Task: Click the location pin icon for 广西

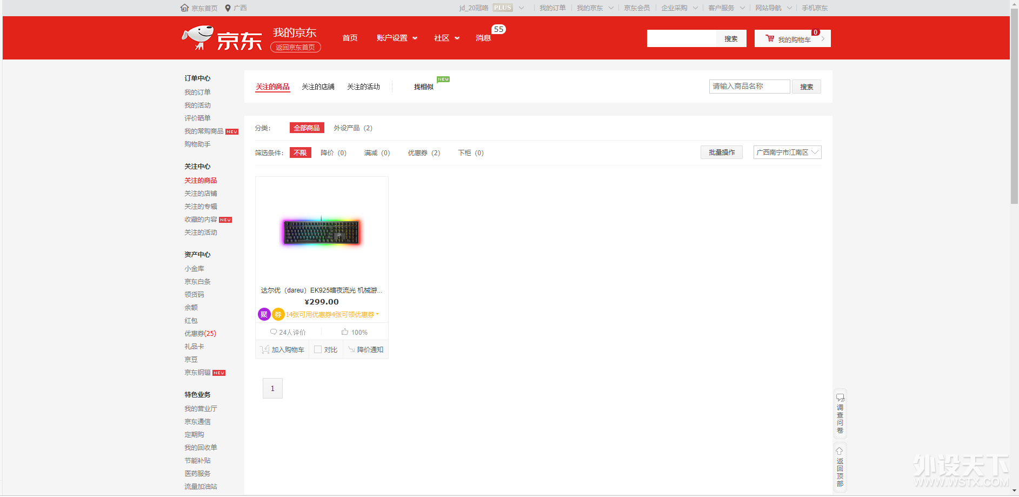Action: pos(228,8)
